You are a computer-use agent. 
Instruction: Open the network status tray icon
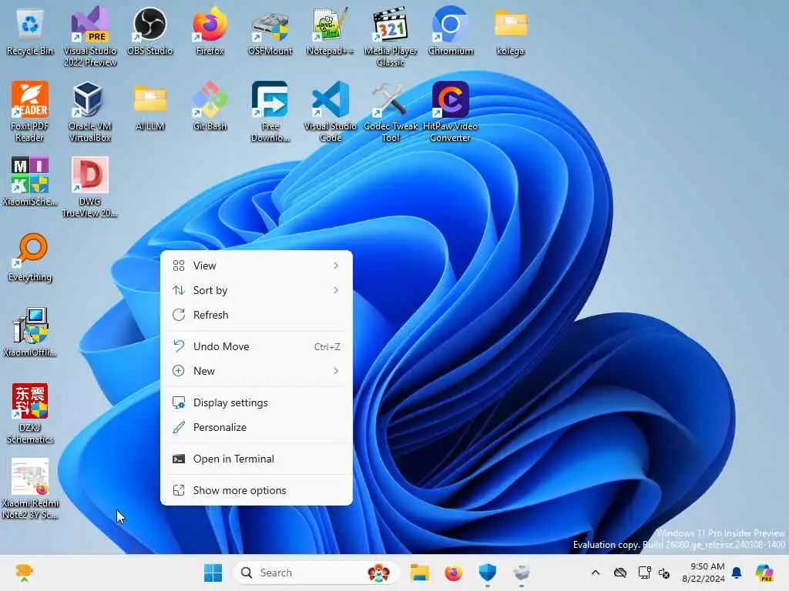[x=645, y=573]
